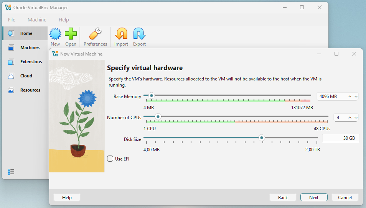Click the New machine toolbar icon
Screen dimensions: 366x208
pyautogui.click(x=55, y=34)
